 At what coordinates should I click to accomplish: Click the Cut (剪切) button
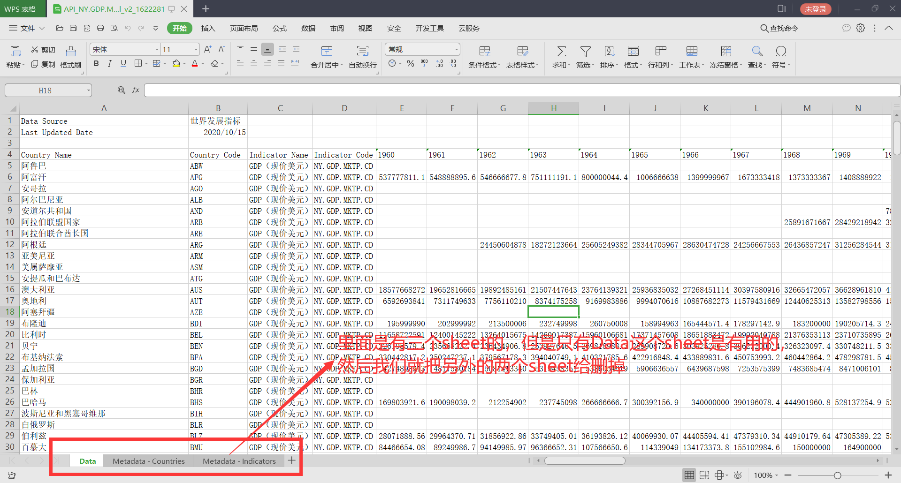pyautogui.click(x=43, y=50)
